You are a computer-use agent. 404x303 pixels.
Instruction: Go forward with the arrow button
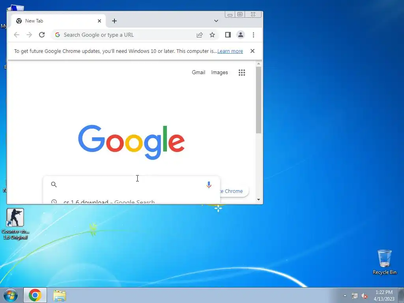(x=29, y=35)
